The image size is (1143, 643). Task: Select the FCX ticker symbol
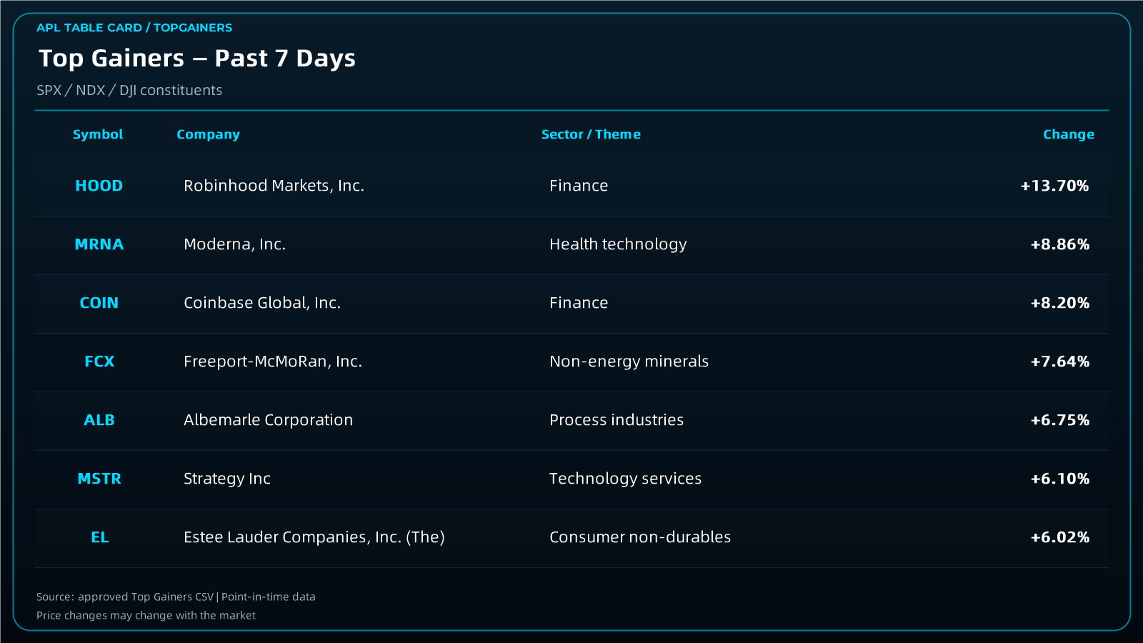pos(99,362)
